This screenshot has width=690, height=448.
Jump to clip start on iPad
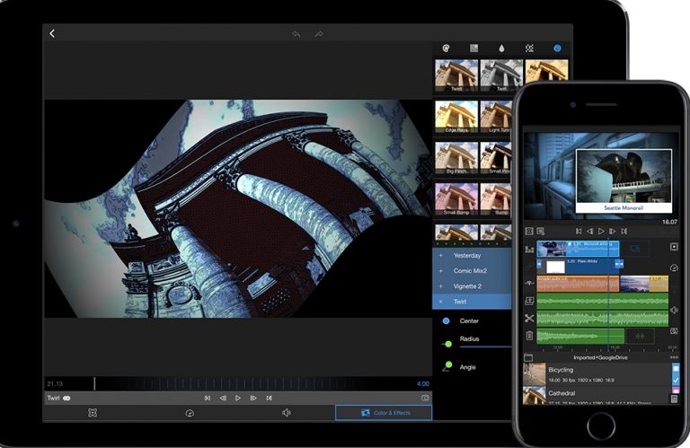pyautogui.click(x=208, y=399)
